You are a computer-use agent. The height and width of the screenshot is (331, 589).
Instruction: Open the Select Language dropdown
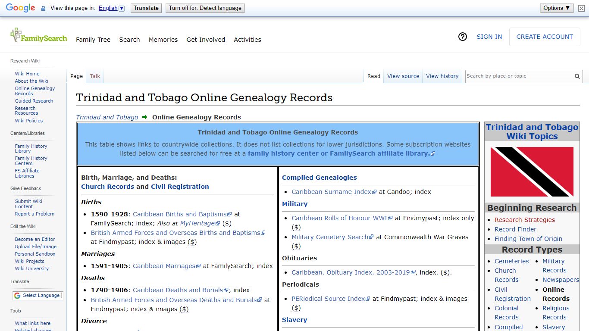[38, 296]
